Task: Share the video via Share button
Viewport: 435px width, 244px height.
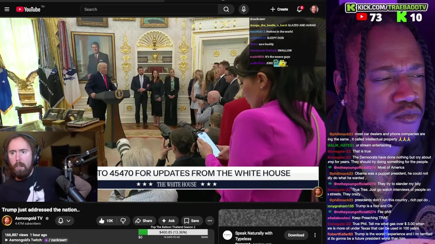Action: pos(144,221)
